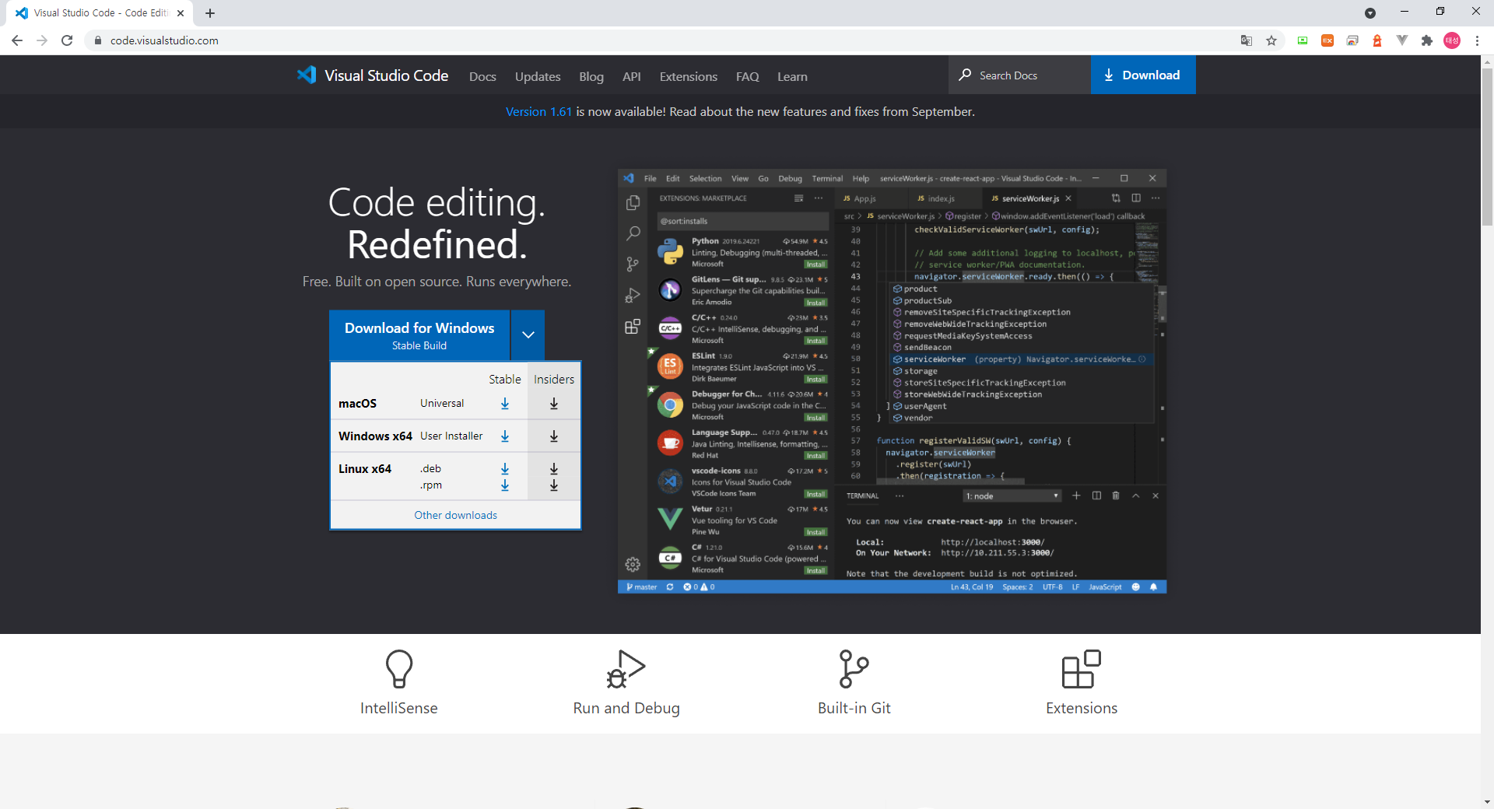Open the Docs navigation item
The height and width of the screenshot is (809, 1494).
pyautogui.click(x=482, y=76)
